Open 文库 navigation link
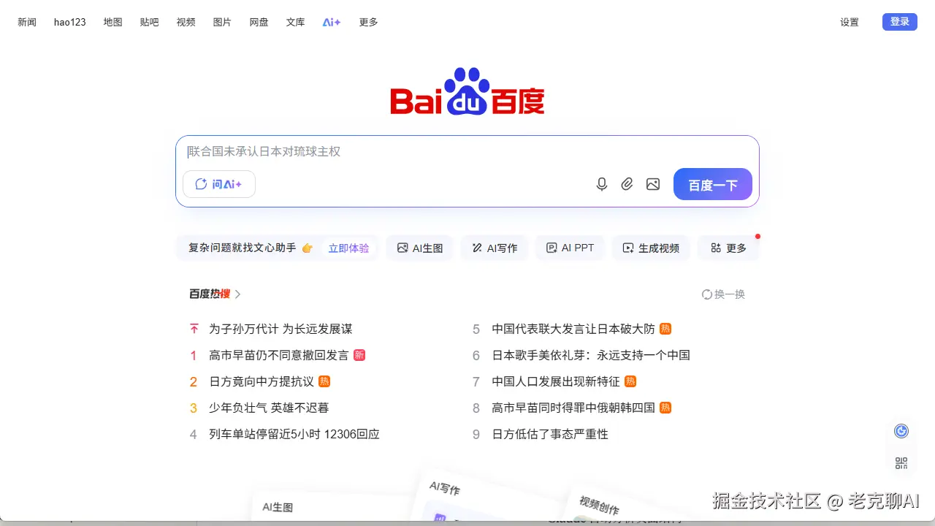 click(x=296, y=22)
